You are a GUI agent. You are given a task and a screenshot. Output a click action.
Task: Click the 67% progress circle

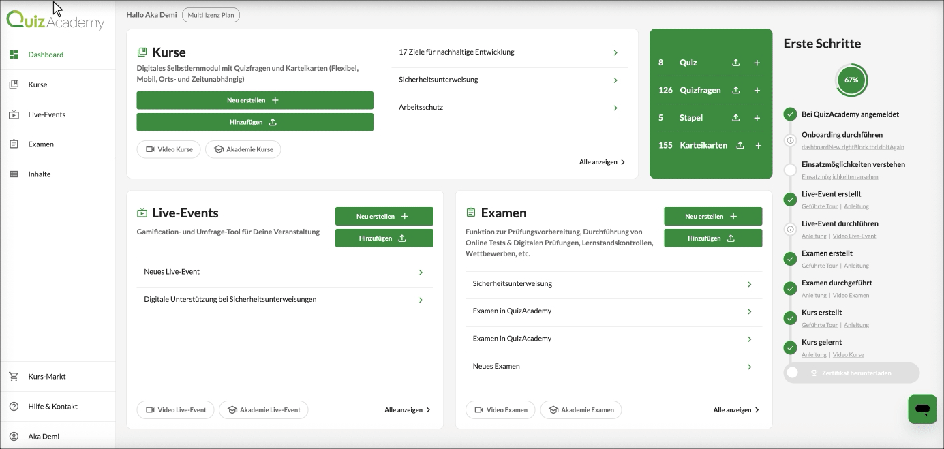click(851, 80)
